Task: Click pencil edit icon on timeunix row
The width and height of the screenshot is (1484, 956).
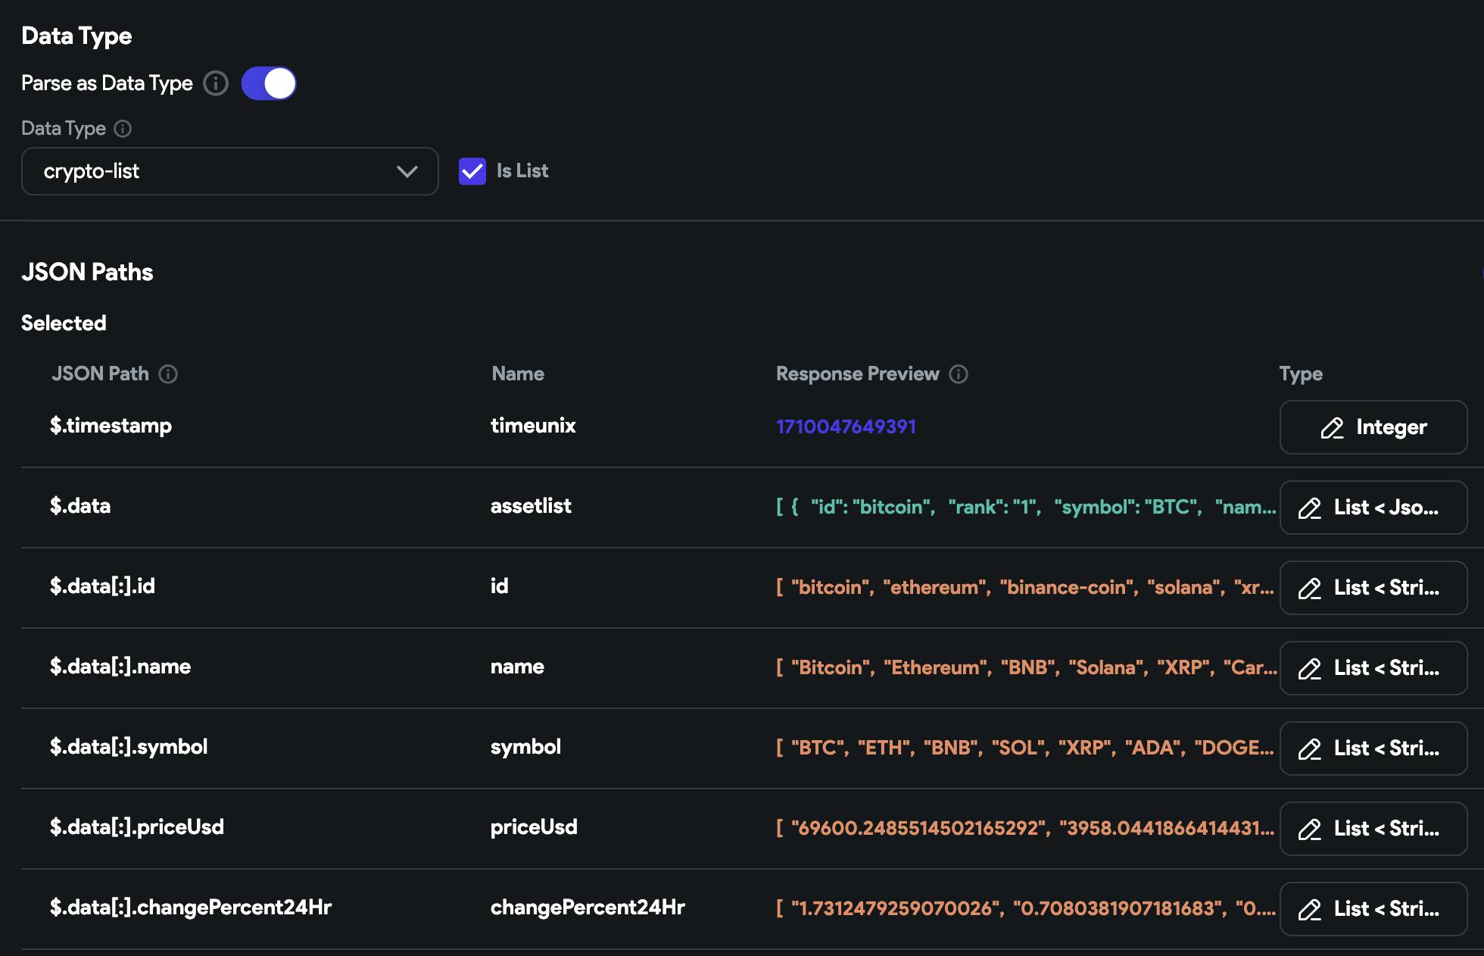Action: (1332, 428)
